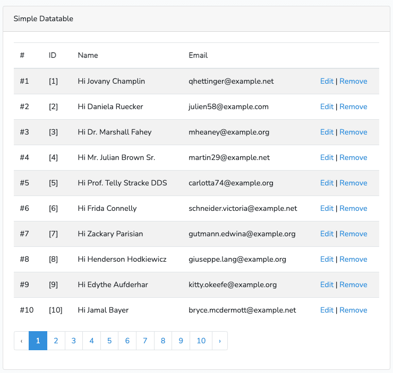393x373 pixels.
Task: Edit Zackary Parisian's record
Action: pos(327,234)
